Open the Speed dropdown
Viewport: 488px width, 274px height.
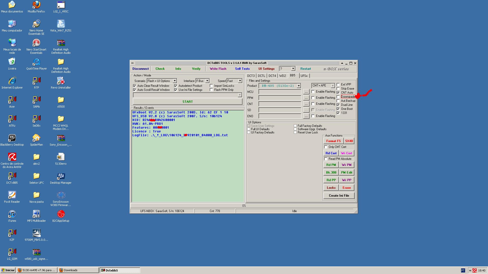coord(234,81)
